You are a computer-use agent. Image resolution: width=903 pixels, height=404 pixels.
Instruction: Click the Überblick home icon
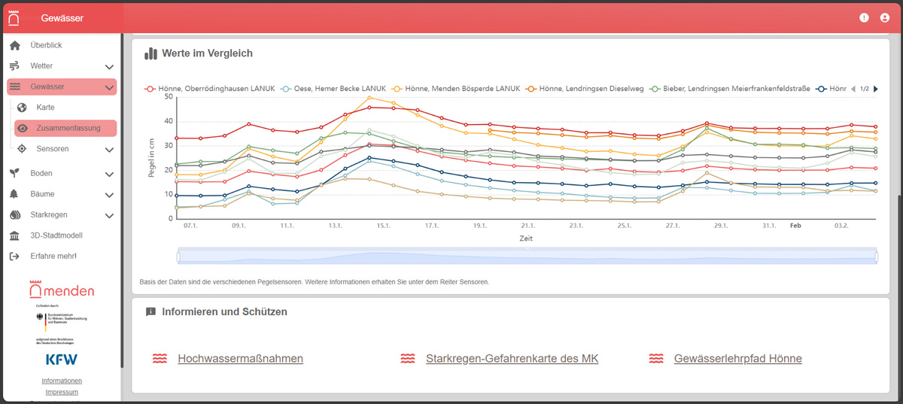[x=14, y=45]
